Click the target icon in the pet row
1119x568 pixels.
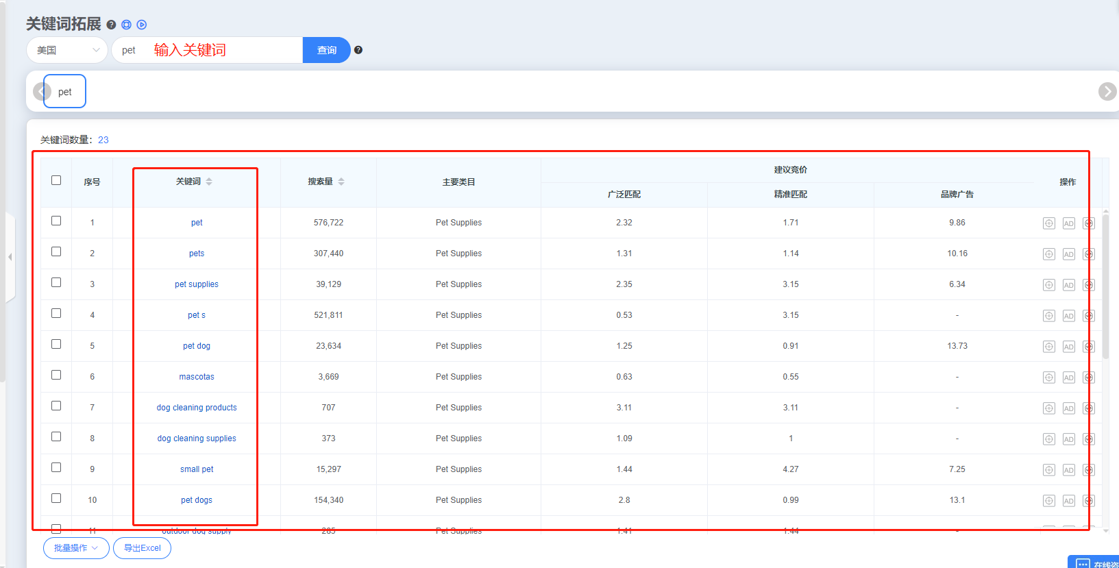click(1049, 223)
